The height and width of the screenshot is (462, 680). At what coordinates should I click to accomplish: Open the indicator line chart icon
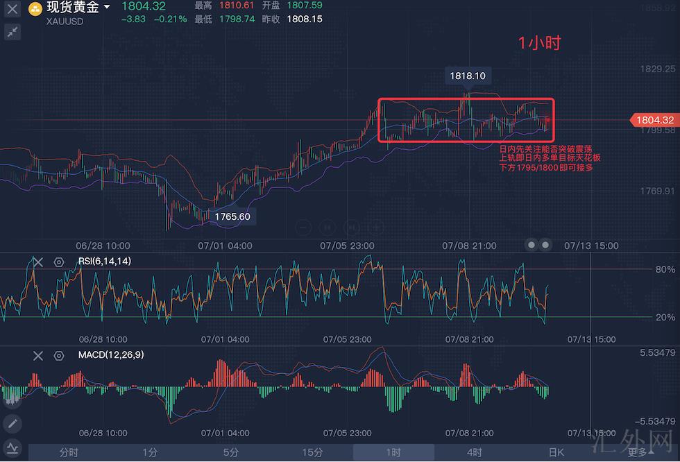click(x=12, y=447)
